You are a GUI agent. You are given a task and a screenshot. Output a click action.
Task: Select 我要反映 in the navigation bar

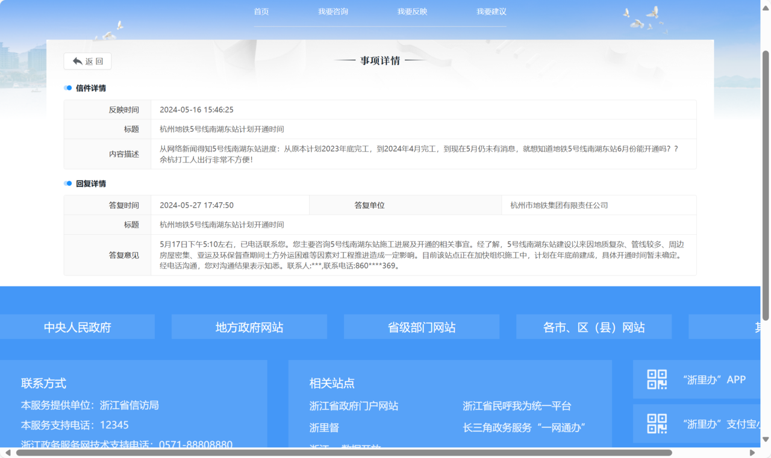point(412,11)
